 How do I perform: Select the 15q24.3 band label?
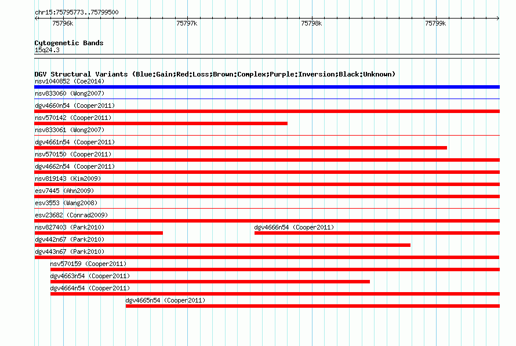pyautogui.click(x=47, y=50)
